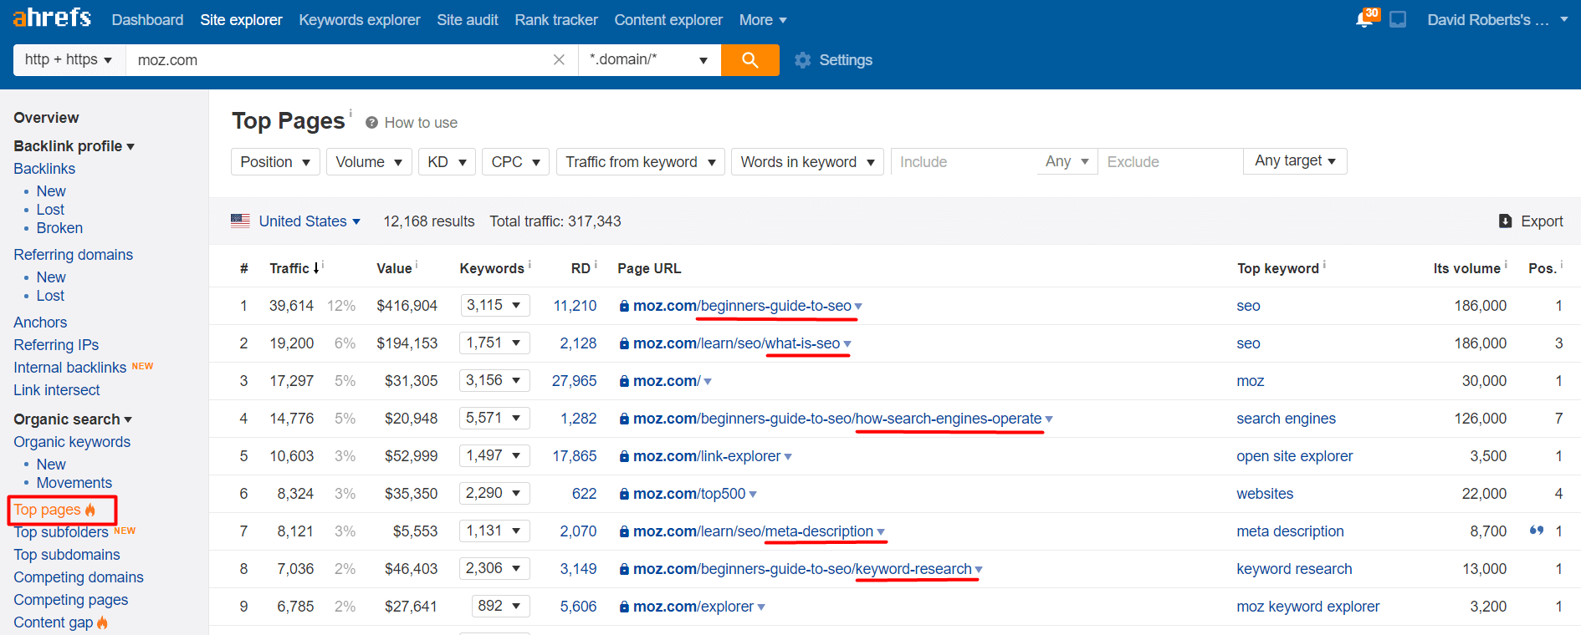Open the Position filter

click(275, 161)
